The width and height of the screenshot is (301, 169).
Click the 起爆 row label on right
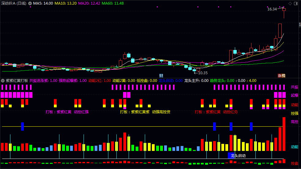(295, 95)
